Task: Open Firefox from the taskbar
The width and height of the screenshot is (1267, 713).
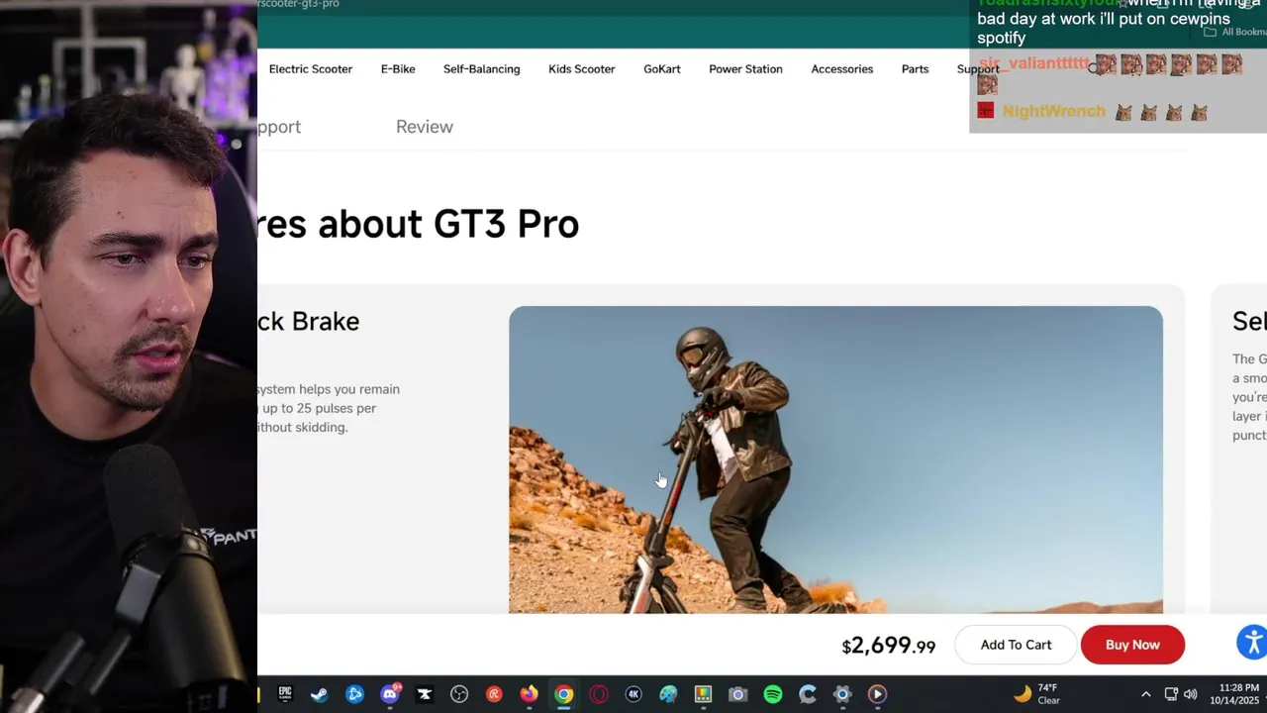Action: click(530, 694)
